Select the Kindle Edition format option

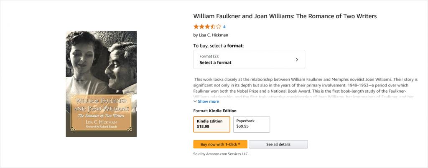coord(211,124)
